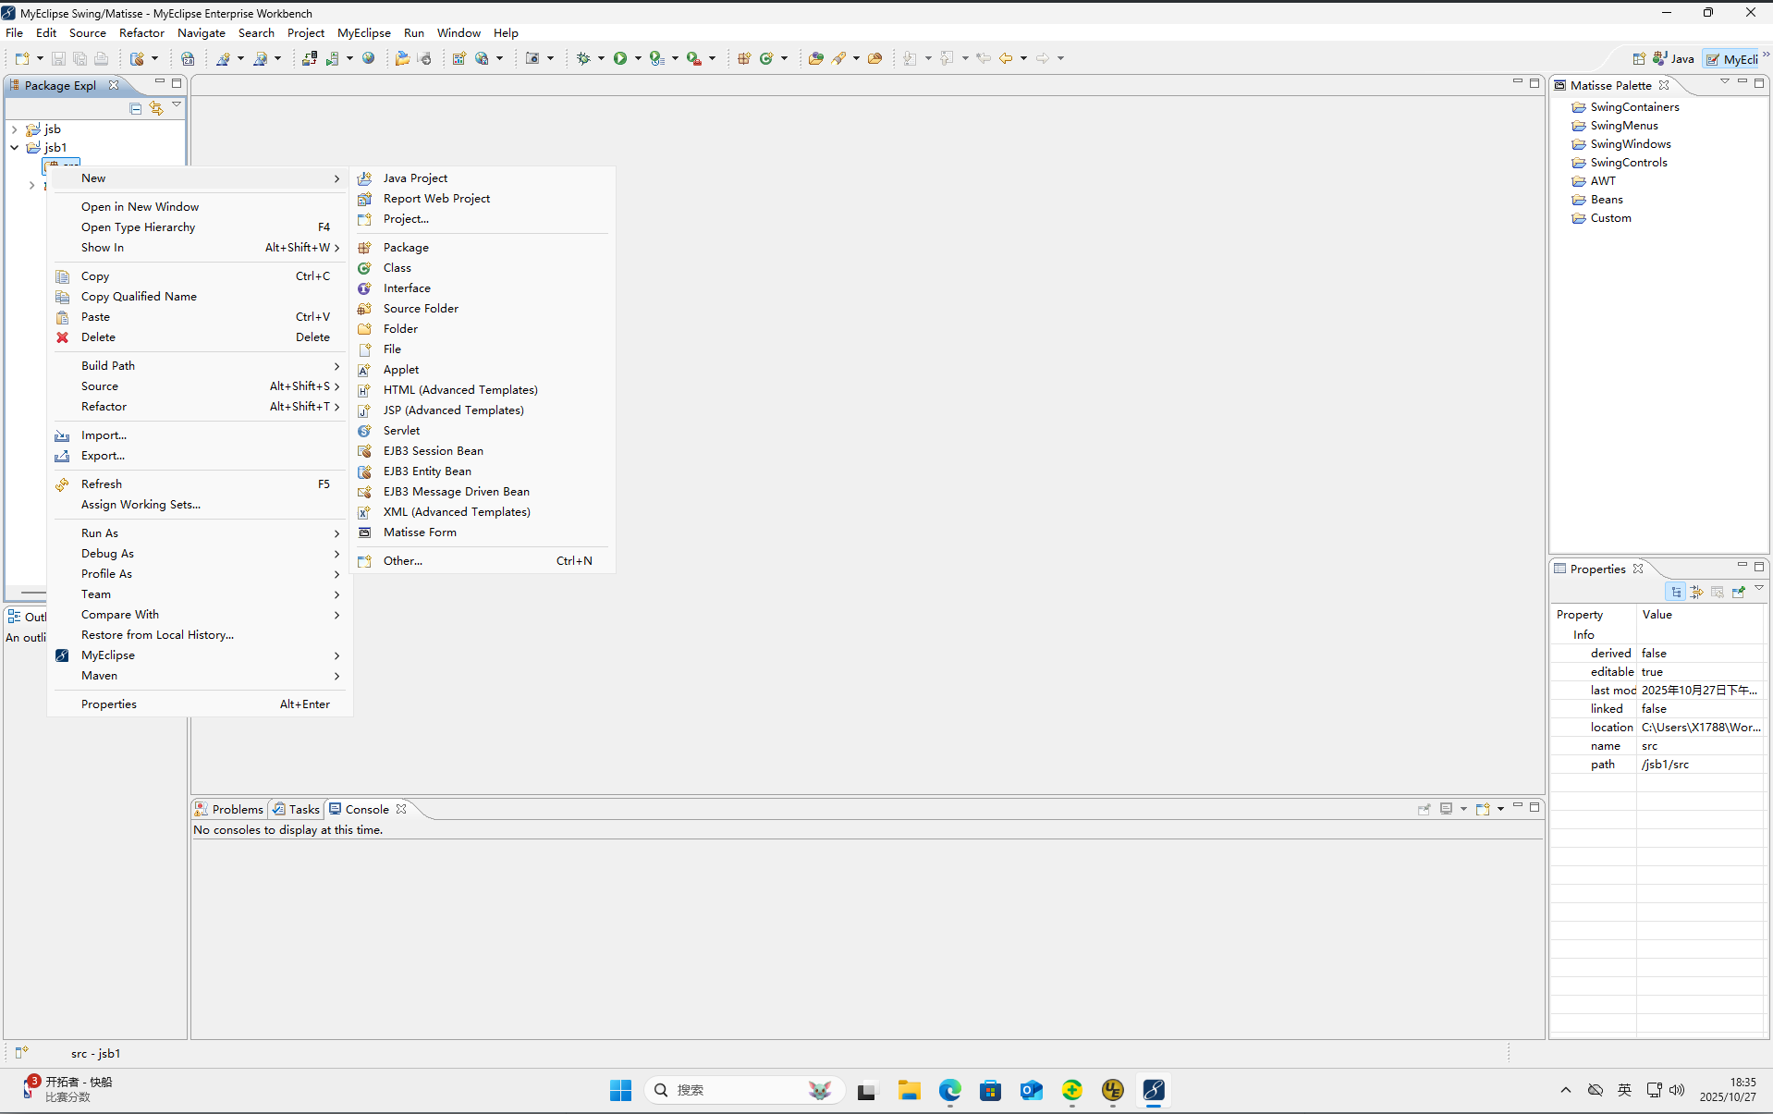Screen dimensions: 1773x1114
Task: Expand the jsb project tree node
Action: (15, 129)
